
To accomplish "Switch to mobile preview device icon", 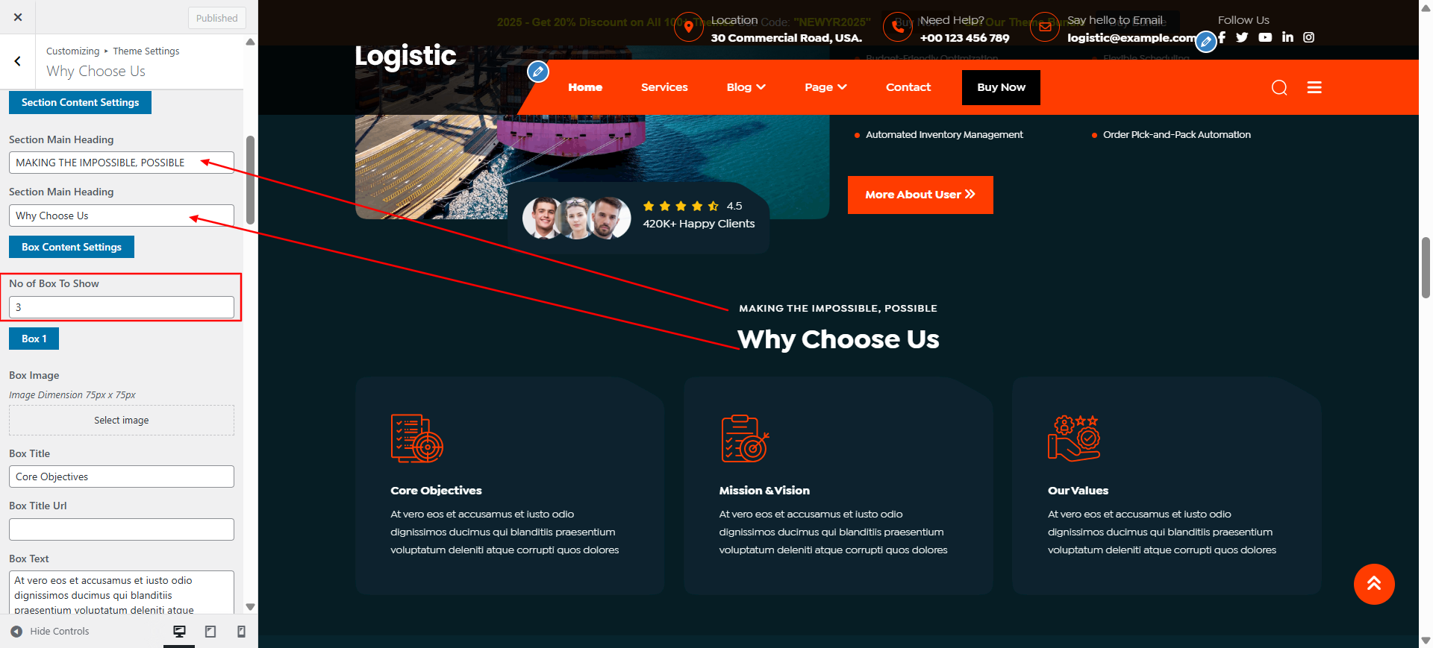I will tap(241, 632).
